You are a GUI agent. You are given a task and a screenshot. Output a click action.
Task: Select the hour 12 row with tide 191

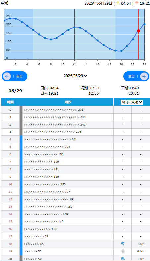click(75, 199)
